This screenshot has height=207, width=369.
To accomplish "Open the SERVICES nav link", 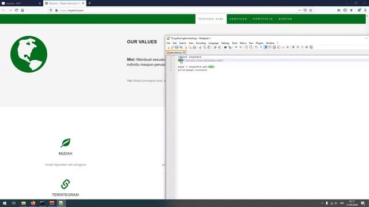I will (x=238, y=19).
